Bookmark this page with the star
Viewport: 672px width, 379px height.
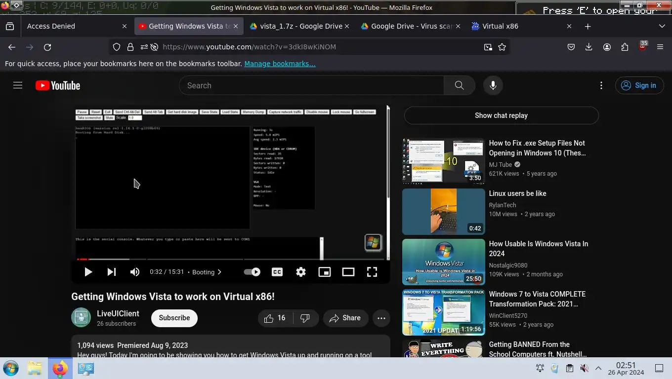[x=502, y=47]
